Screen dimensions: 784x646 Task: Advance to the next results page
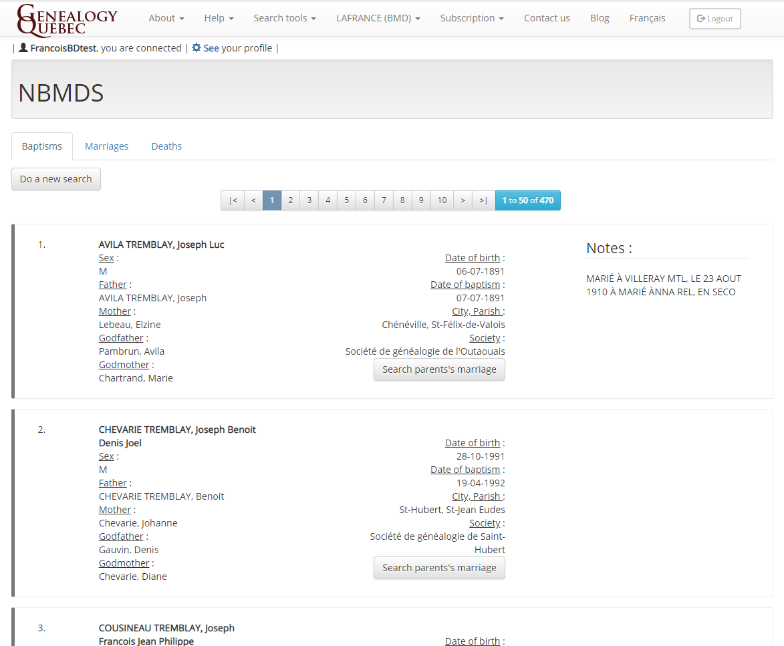point(463,200)
